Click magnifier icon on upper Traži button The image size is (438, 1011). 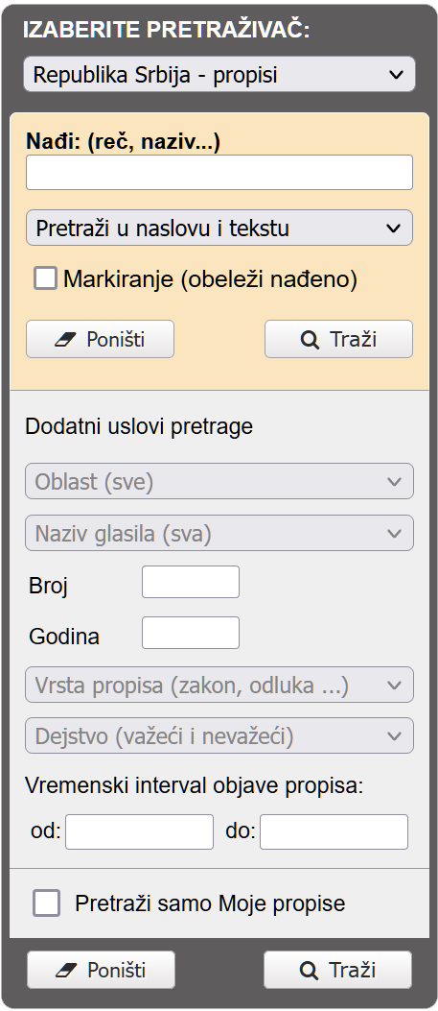pos(310,339)
